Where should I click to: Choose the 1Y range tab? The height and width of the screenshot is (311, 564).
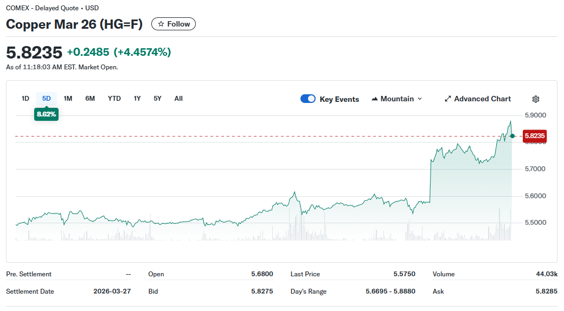(137, 99)
